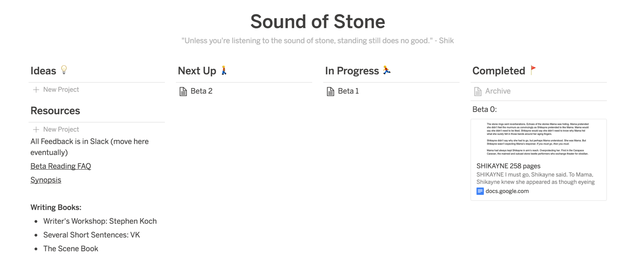This screenshot has height=266, width=629.
Task: Open the Archive page
Action: [x=498, y=91]
